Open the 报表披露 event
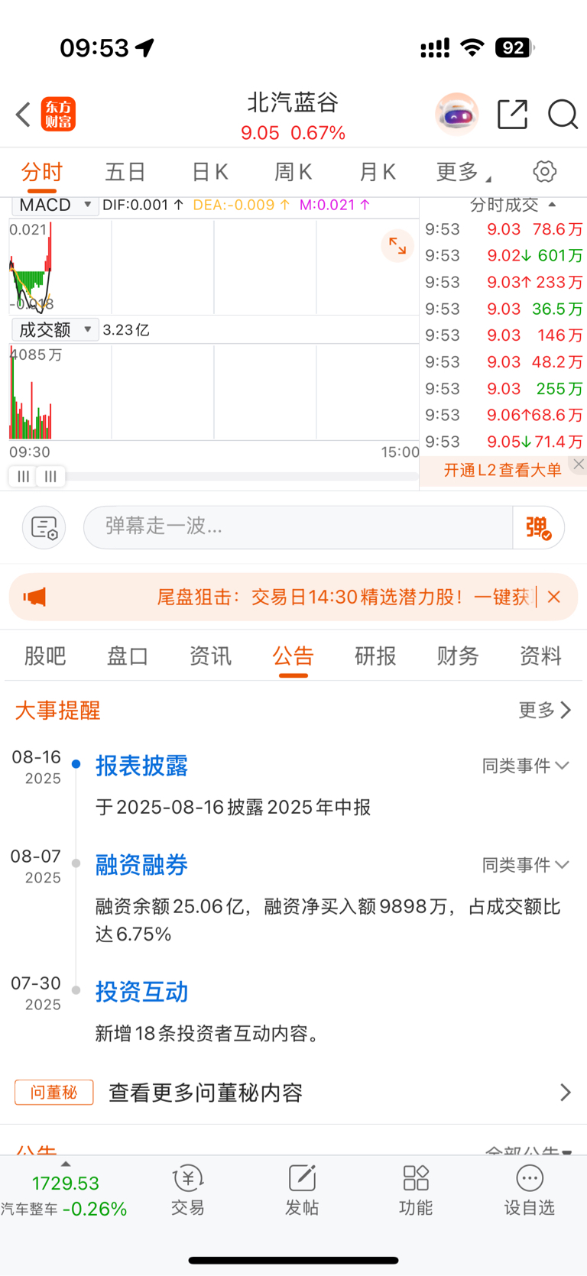This screenshot has width=587, height=1276. tap(142, 766)
